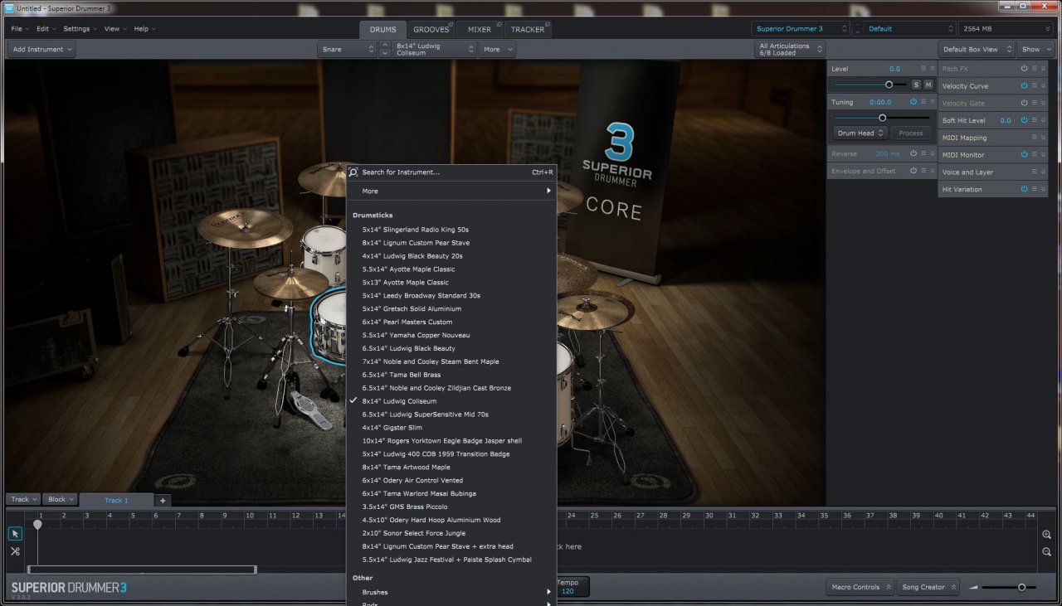Enable Pitch FX power button
Screen dimensions: 1062x606
click(x=1024, y=69)
